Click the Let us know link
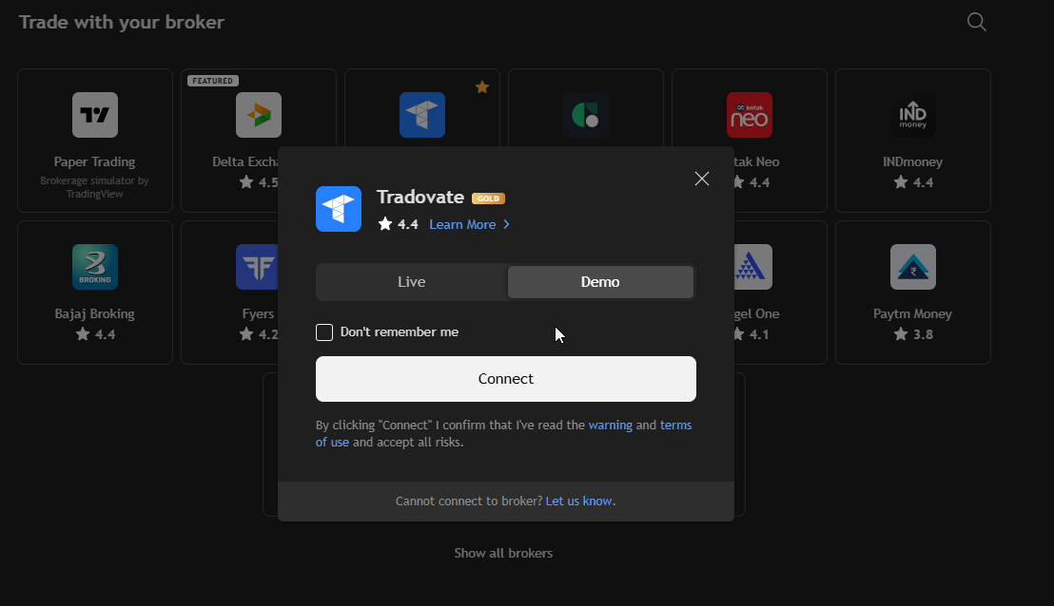The width and height of the screenshot is (1054, 606). (x=578, y=501)
